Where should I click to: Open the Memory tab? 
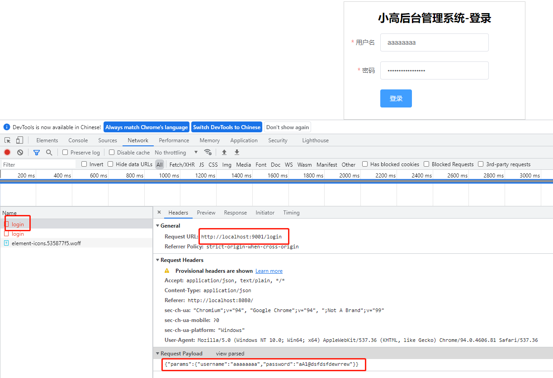(210, 140)
